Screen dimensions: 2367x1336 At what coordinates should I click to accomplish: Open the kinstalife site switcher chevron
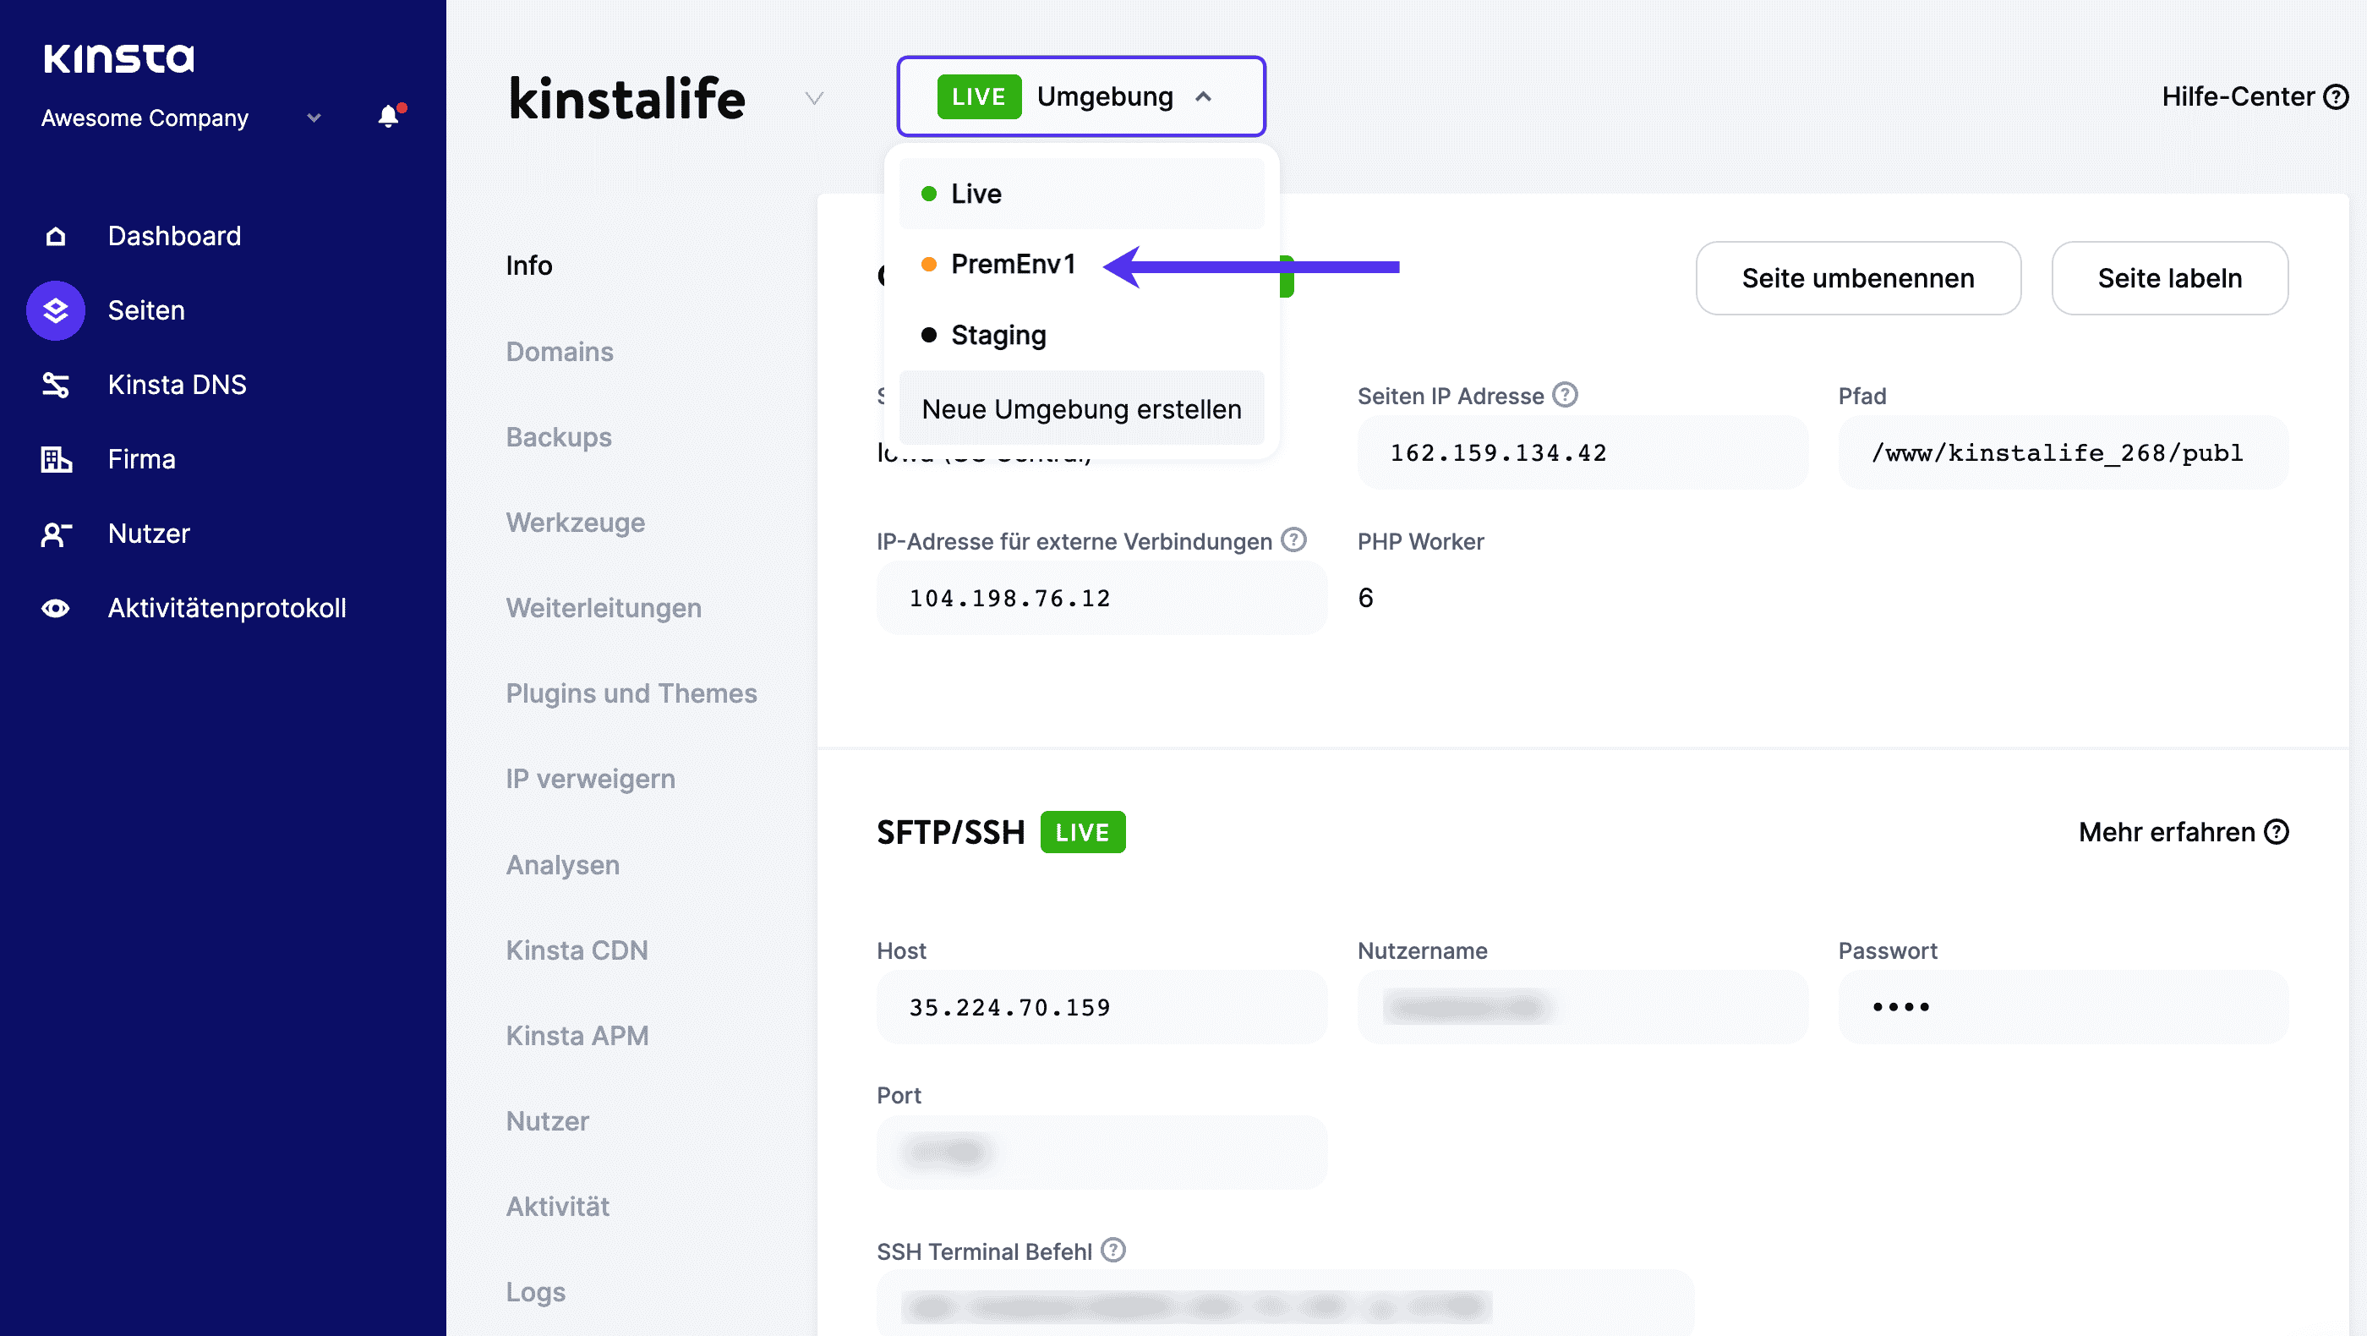click(x=812, y=98)
